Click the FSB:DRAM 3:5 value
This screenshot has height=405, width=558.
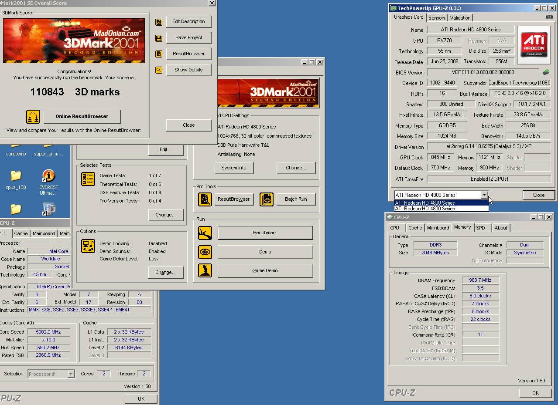[x=480, y=288]
